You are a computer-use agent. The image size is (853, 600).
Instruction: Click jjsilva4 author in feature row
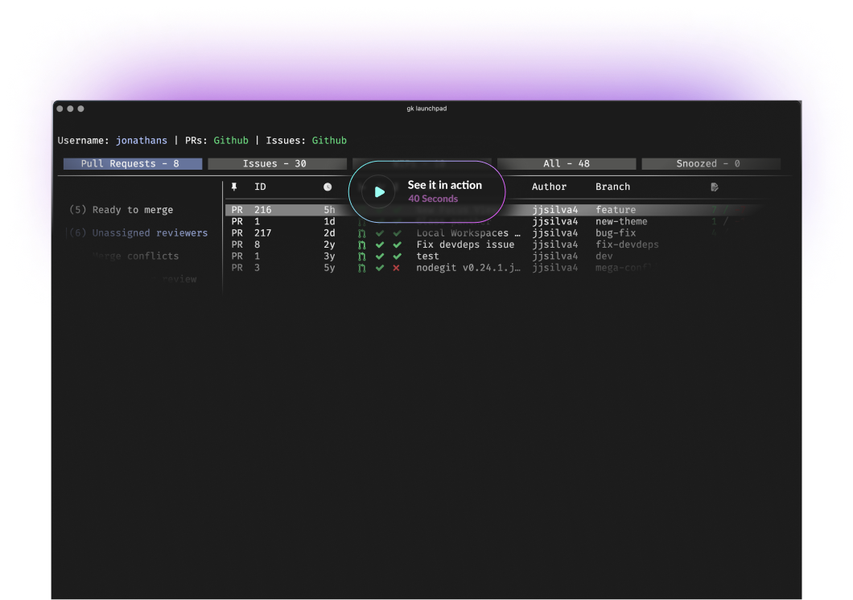[555, 210]
